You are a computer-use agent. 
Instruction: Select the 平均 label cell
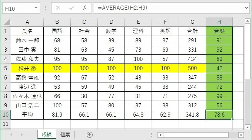click(x=27, y=115)
